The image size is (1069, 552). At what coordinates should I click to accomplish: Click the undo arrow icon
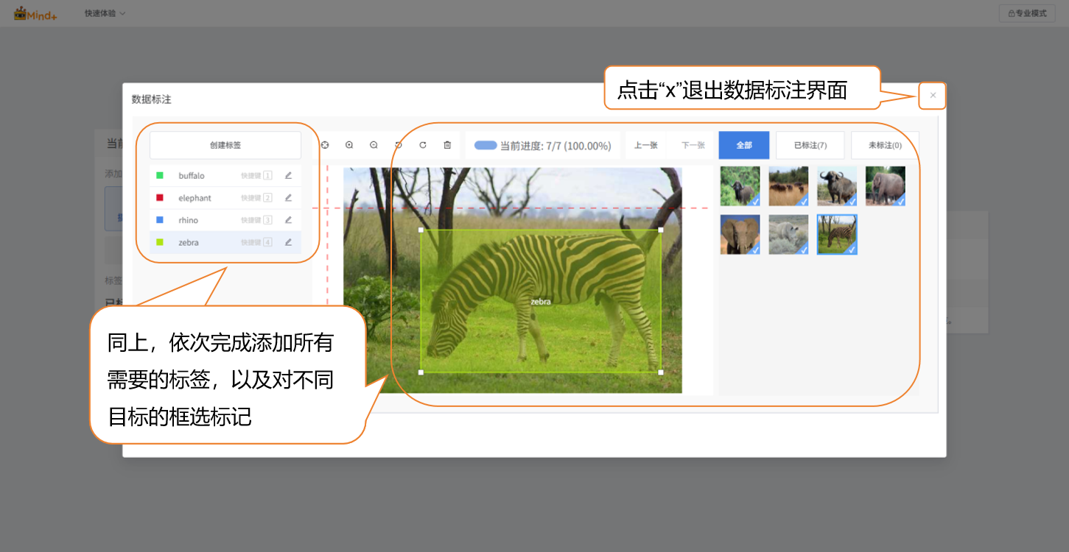(398, 146)
